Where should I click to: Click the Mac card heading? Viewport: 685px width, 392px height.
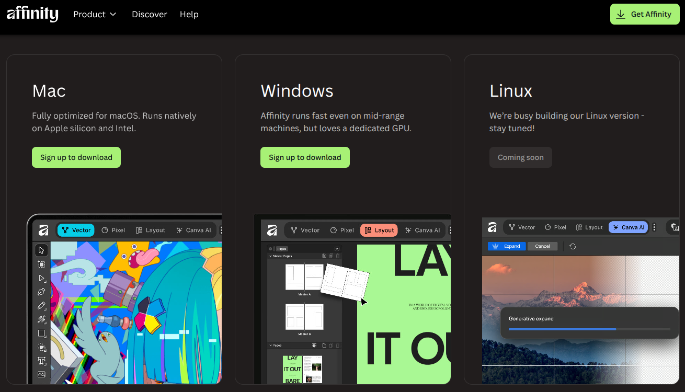tap(49, 91)
